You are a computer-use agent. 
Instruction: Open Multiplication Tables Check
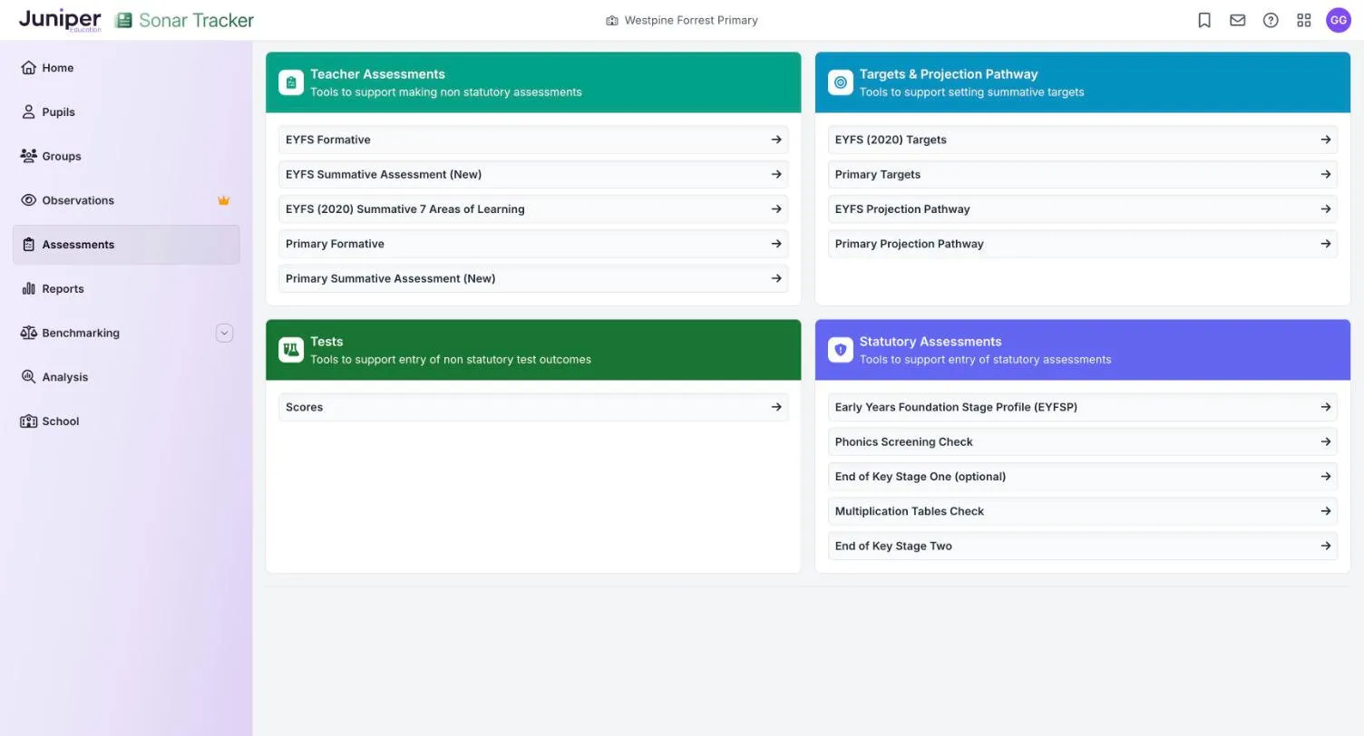click(x=1083, y=511)
